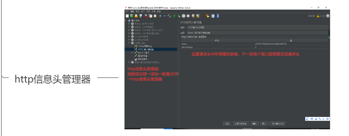Click the input method settings gear icon
The width and height of the screenshot is (349, 136).
327,119
